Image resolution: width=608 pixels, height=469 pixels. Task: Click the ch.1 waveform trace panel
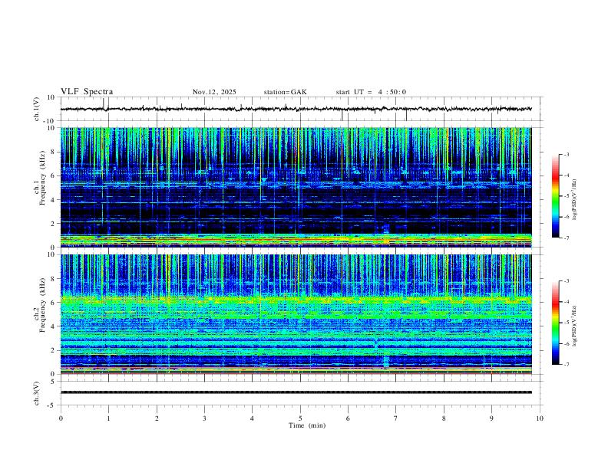coord(300,109)
